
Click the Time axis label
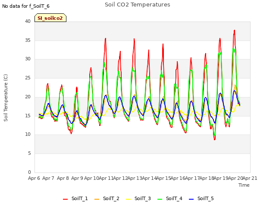point(244,185)
